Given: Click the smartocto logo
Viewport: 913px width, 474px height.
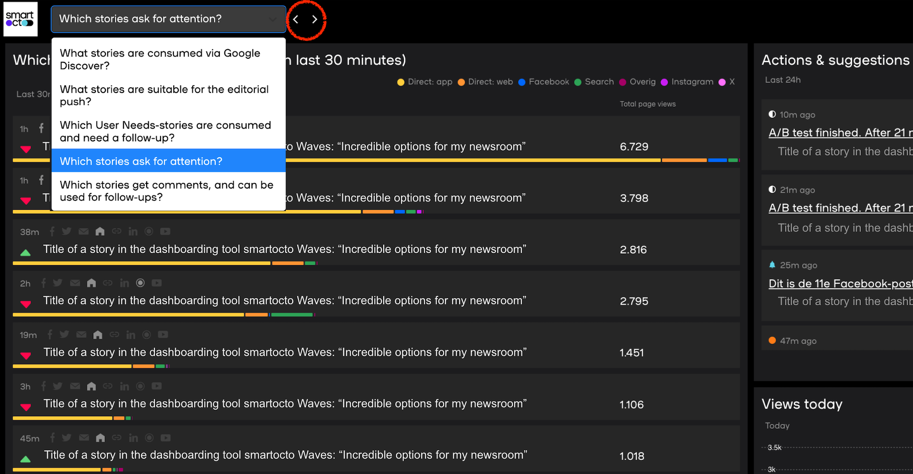Looking at the screenshot, I should point(20,19).
